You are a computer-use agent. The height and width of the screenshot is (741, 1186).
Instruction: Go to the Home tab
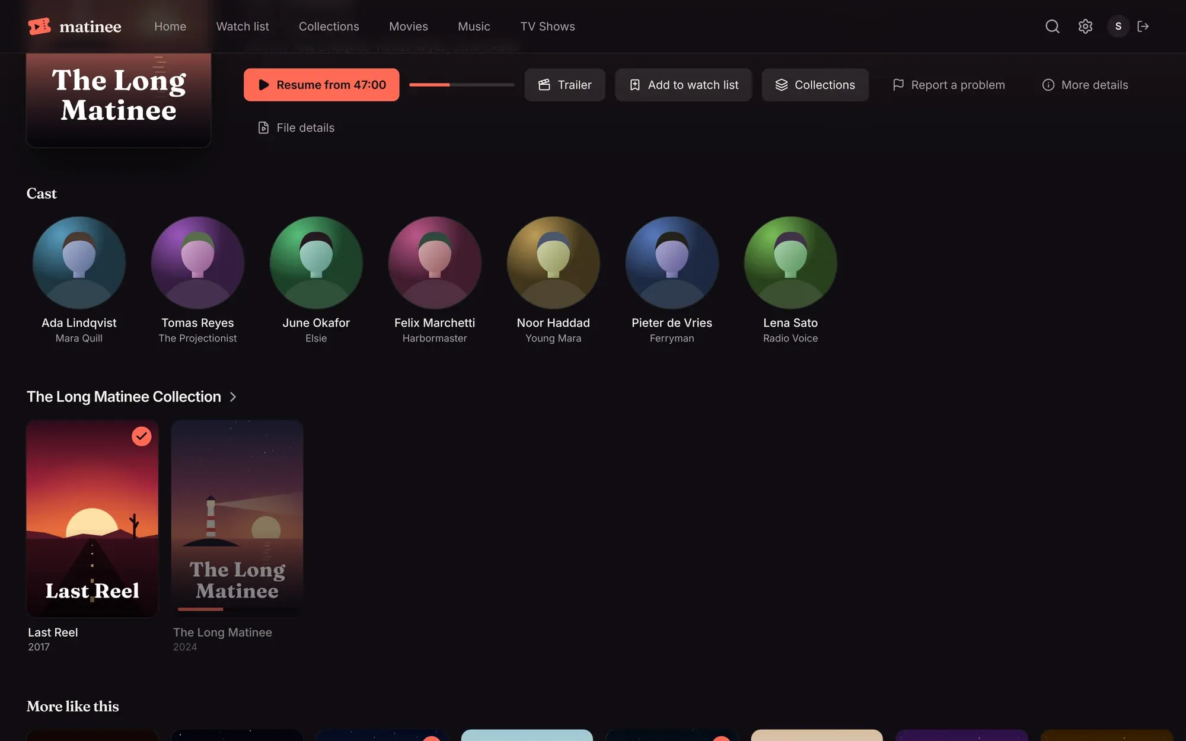click(170, 26)
